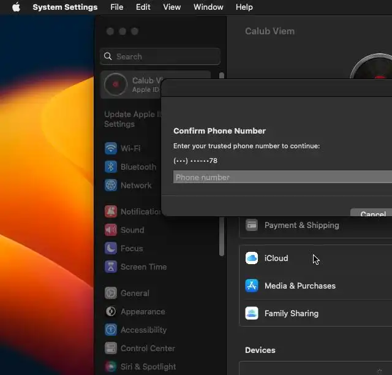
Task: Click the Siri & Spotlight icon
Action: [x=111, y=367]
